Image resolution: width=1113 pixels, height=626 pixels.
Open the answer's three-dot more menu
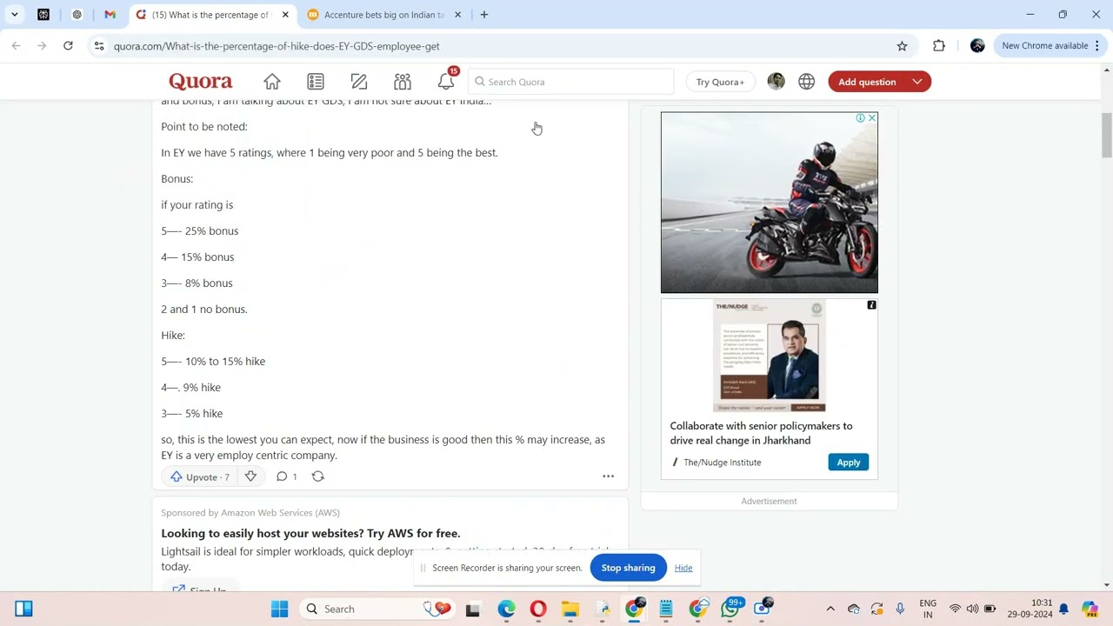click(609, 476)
